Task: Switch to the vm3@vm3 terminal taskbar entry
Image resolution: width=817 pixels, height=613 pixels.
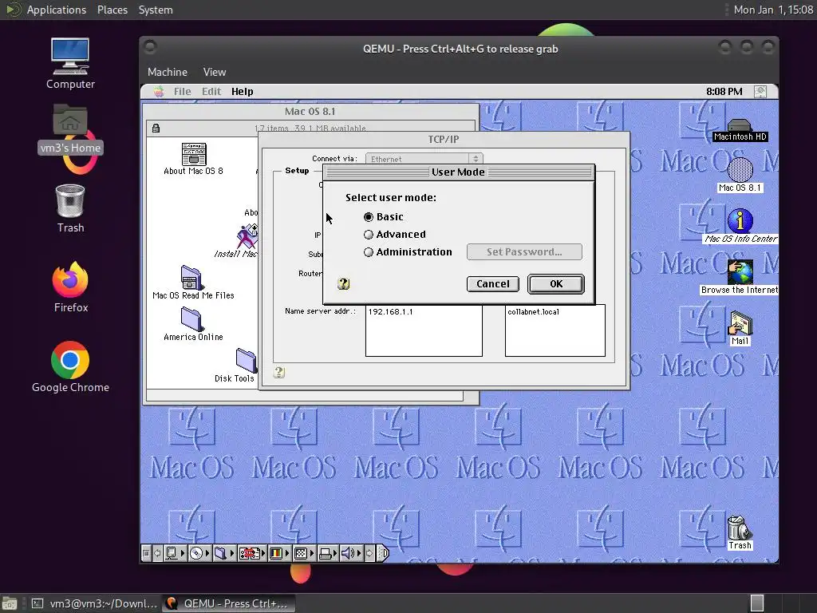Action: (x=94, y=603)
